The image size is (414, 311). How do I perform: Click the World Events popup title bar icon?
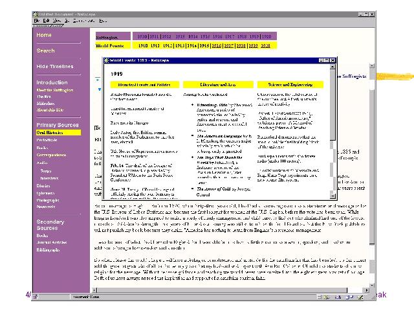107,60
